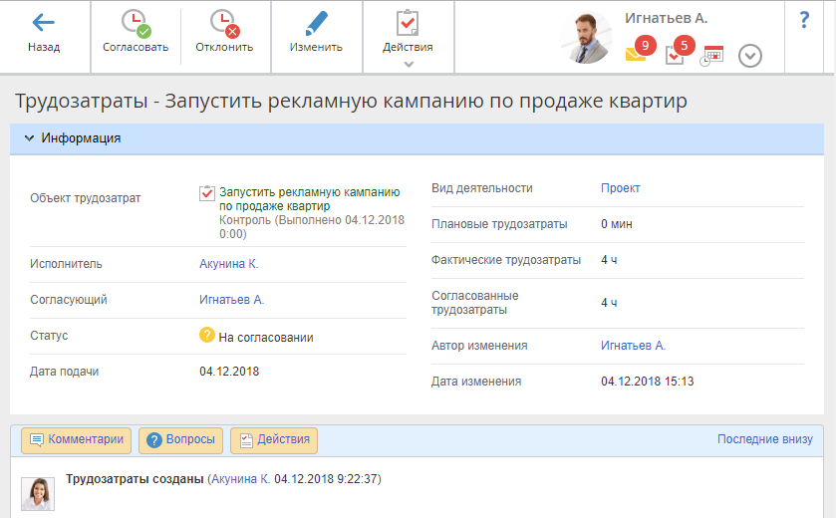The height and width of the screenshot is (518, 836).
Task: Switch to the Вопросы tab
Action: point(180,439)
